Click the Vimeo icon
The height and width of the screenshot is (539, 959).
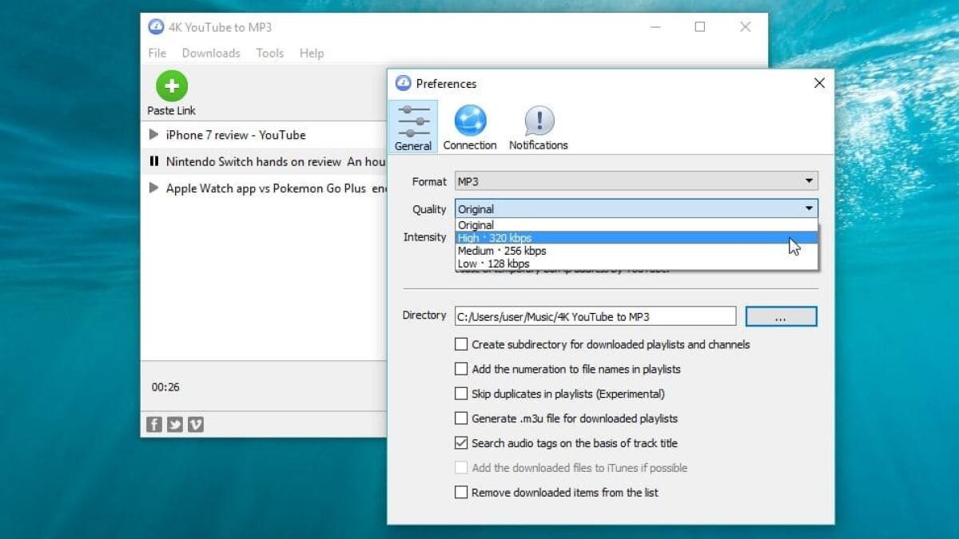(195, 424)
